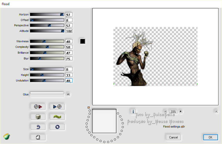Zoom in with the plus button

pyautogui.click(x=181, y=112)
